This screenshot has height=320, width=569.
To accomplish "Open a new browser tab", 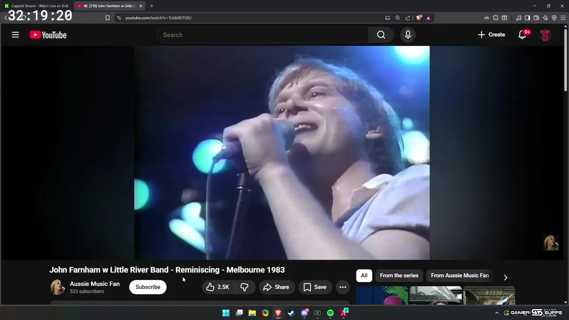I will (x=152, y=6).
